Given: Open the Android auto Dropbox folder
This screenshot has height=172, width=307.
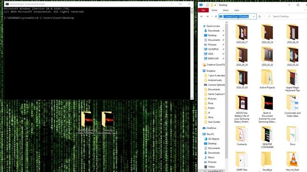Looking at the screenshot, I should click(x=215, y=80).
